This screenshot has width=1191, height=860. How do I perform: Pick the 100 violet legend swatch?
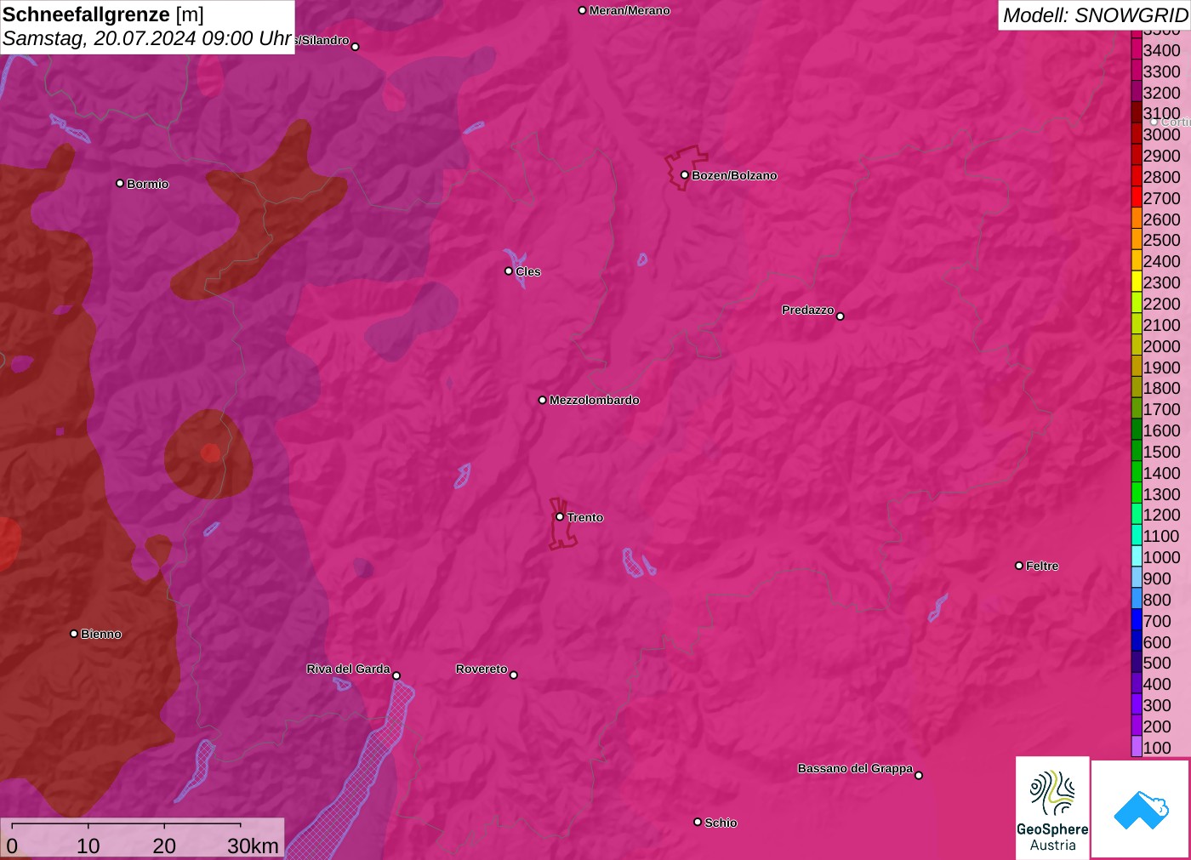click(x=1137, y=747)
